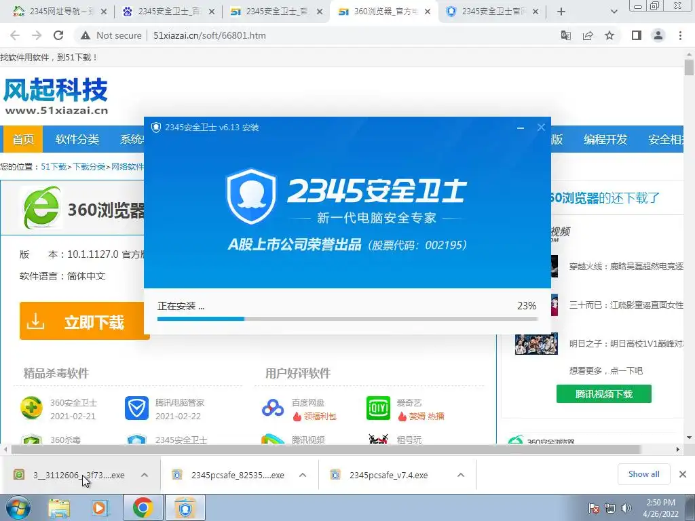Image resolution: width=695 pixels, height=521 pixels.
Task: Toggle the browser side panel icon
Action: tap(637, 35)
